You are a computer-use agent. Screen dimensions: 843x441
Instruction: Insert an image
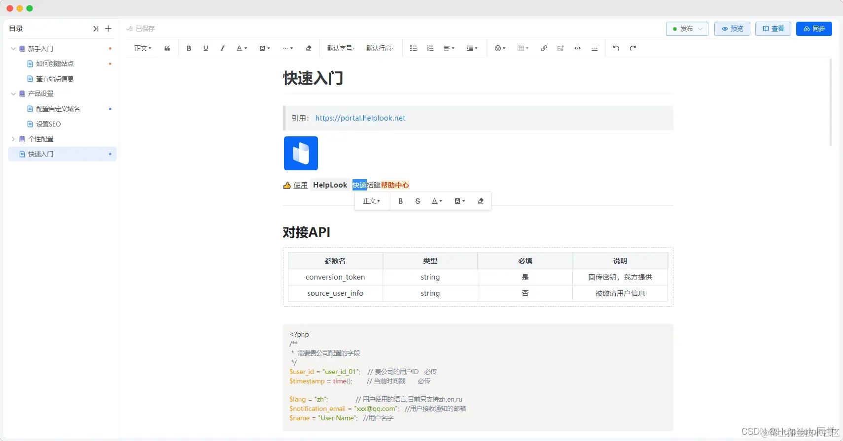tap(561, 48)
